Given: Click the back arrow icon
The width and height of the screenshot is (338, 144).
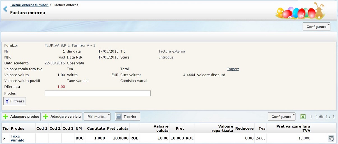Looking at the screenshot, I should pos(5,9).
